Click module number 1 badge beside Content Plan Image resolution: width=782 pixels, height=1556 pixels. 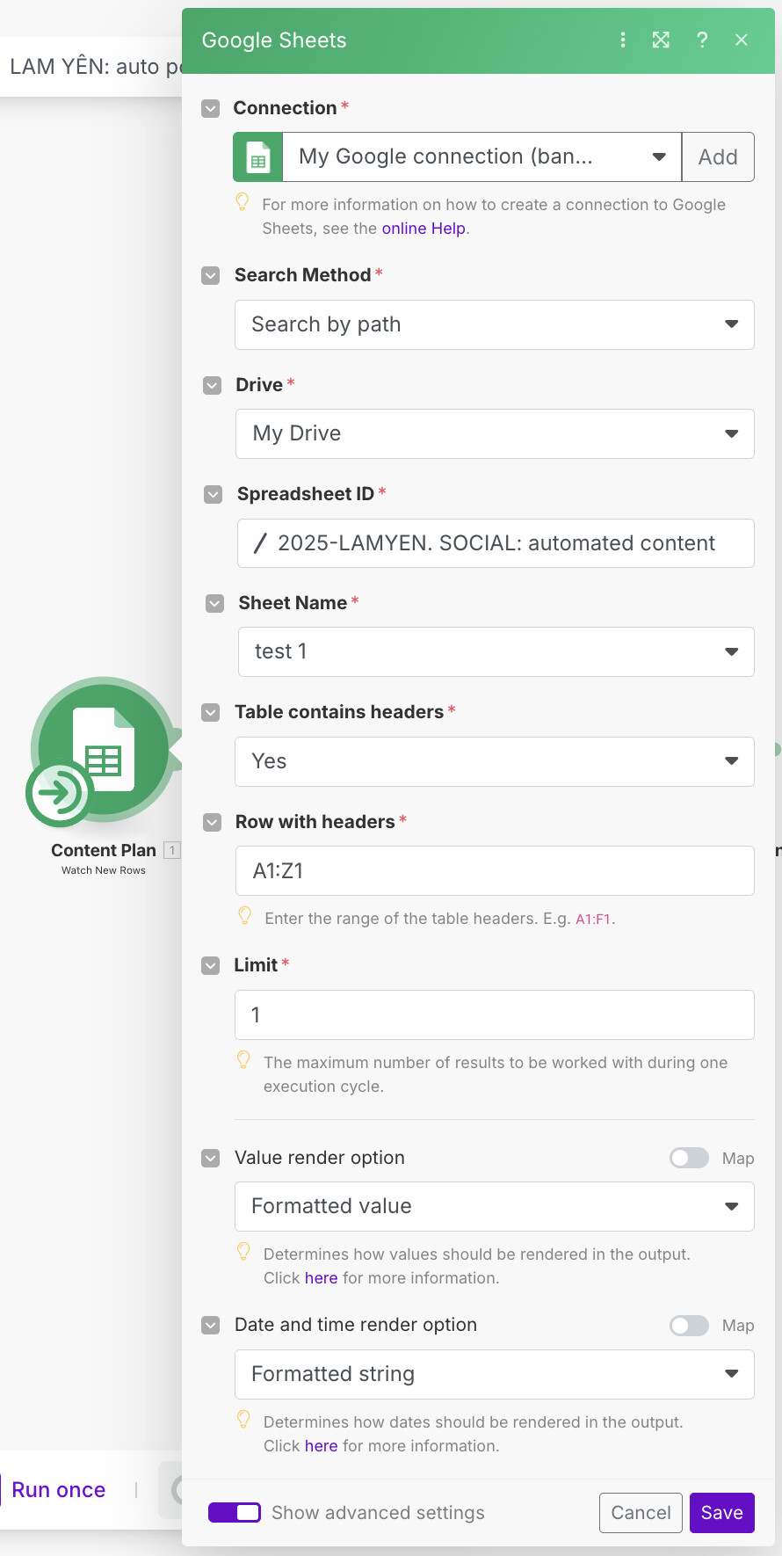172,850
